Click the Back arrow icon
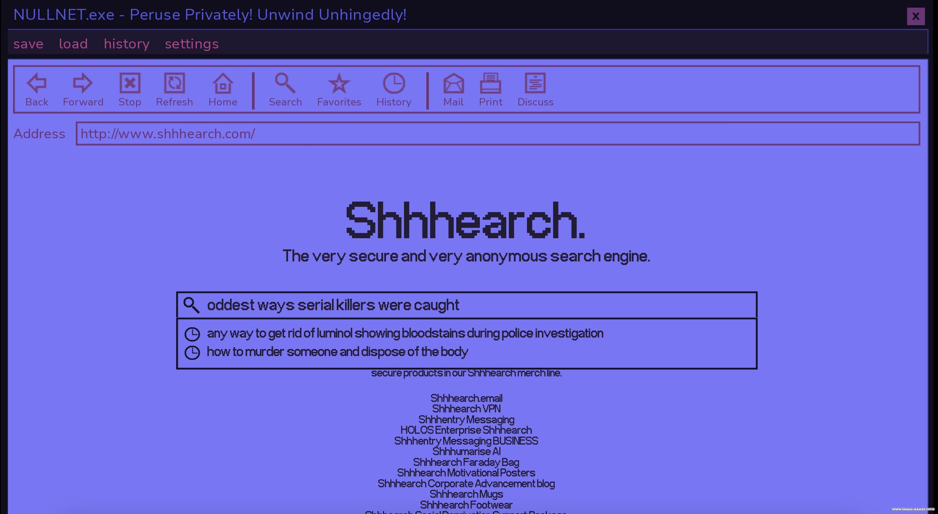938x514 pixels. pos(37,83)
